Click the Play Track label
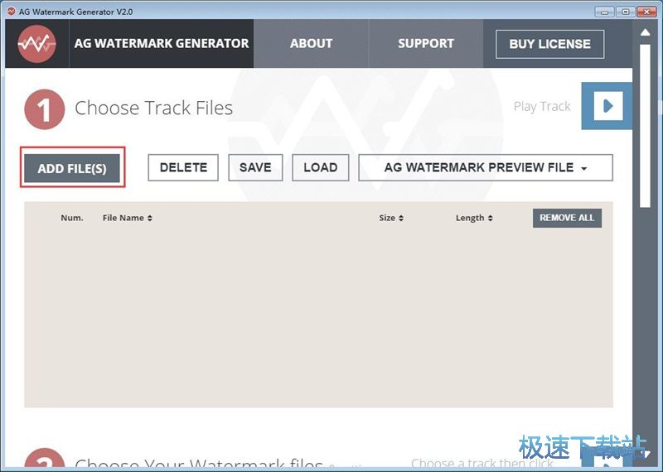The width and height of the screenshot is (663, 472). 542,107
